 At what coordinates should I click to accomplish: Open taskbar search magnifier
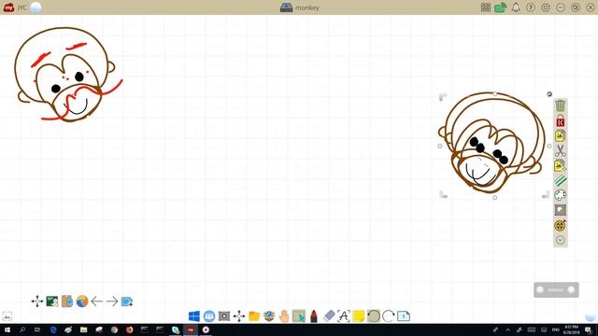point(22,329)
